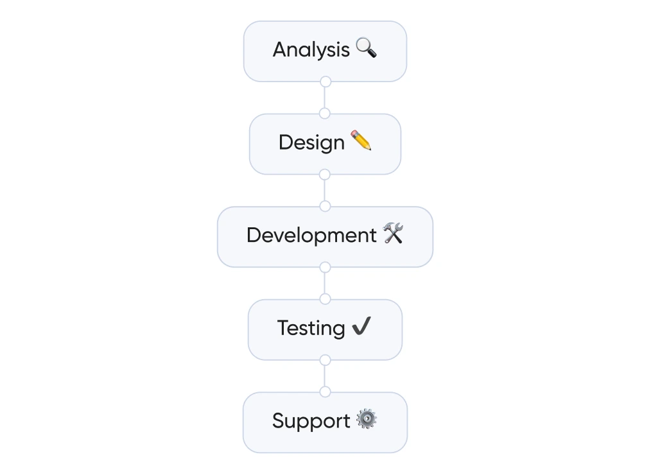651x475 pixels.
Task: Click the connector dot below the Testing node
Action: coord(325,360)
